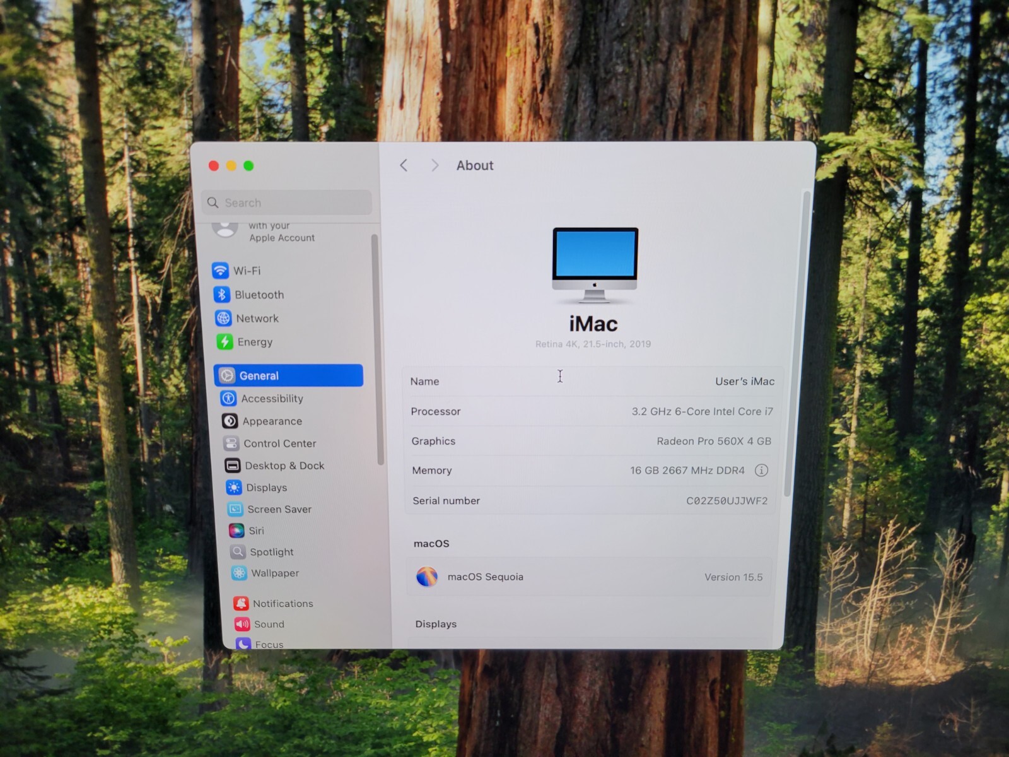Viewport: 1009px width, 757px height.
Task: Open Control Center icon
Action: pos(231,443)
